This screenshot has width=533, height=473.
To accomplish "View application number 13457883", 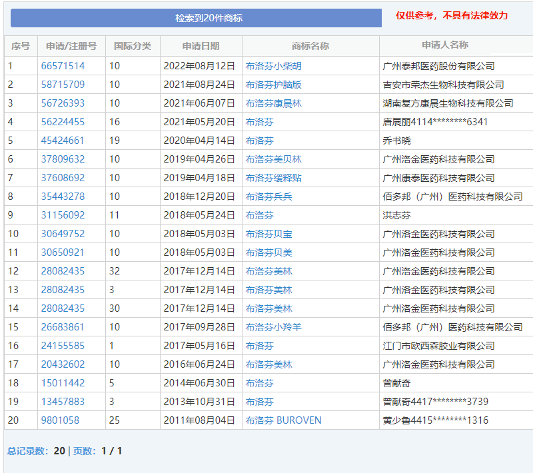I will coord(63,402).
